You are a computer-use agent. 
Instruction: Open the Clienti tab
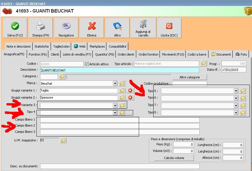click(55, 54)
